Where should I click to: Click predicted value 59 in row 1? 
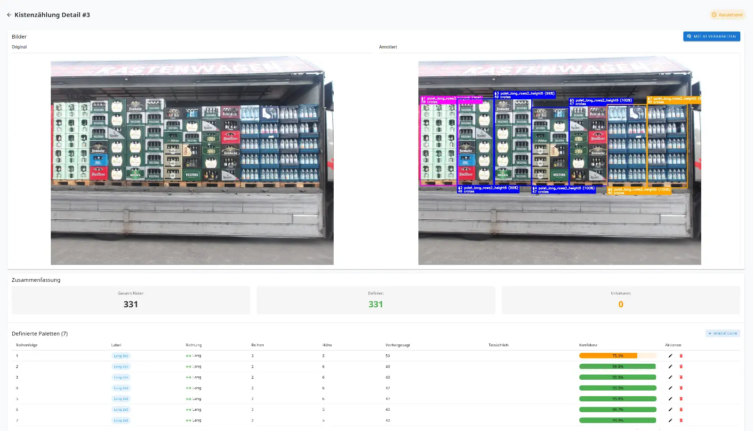388,356
